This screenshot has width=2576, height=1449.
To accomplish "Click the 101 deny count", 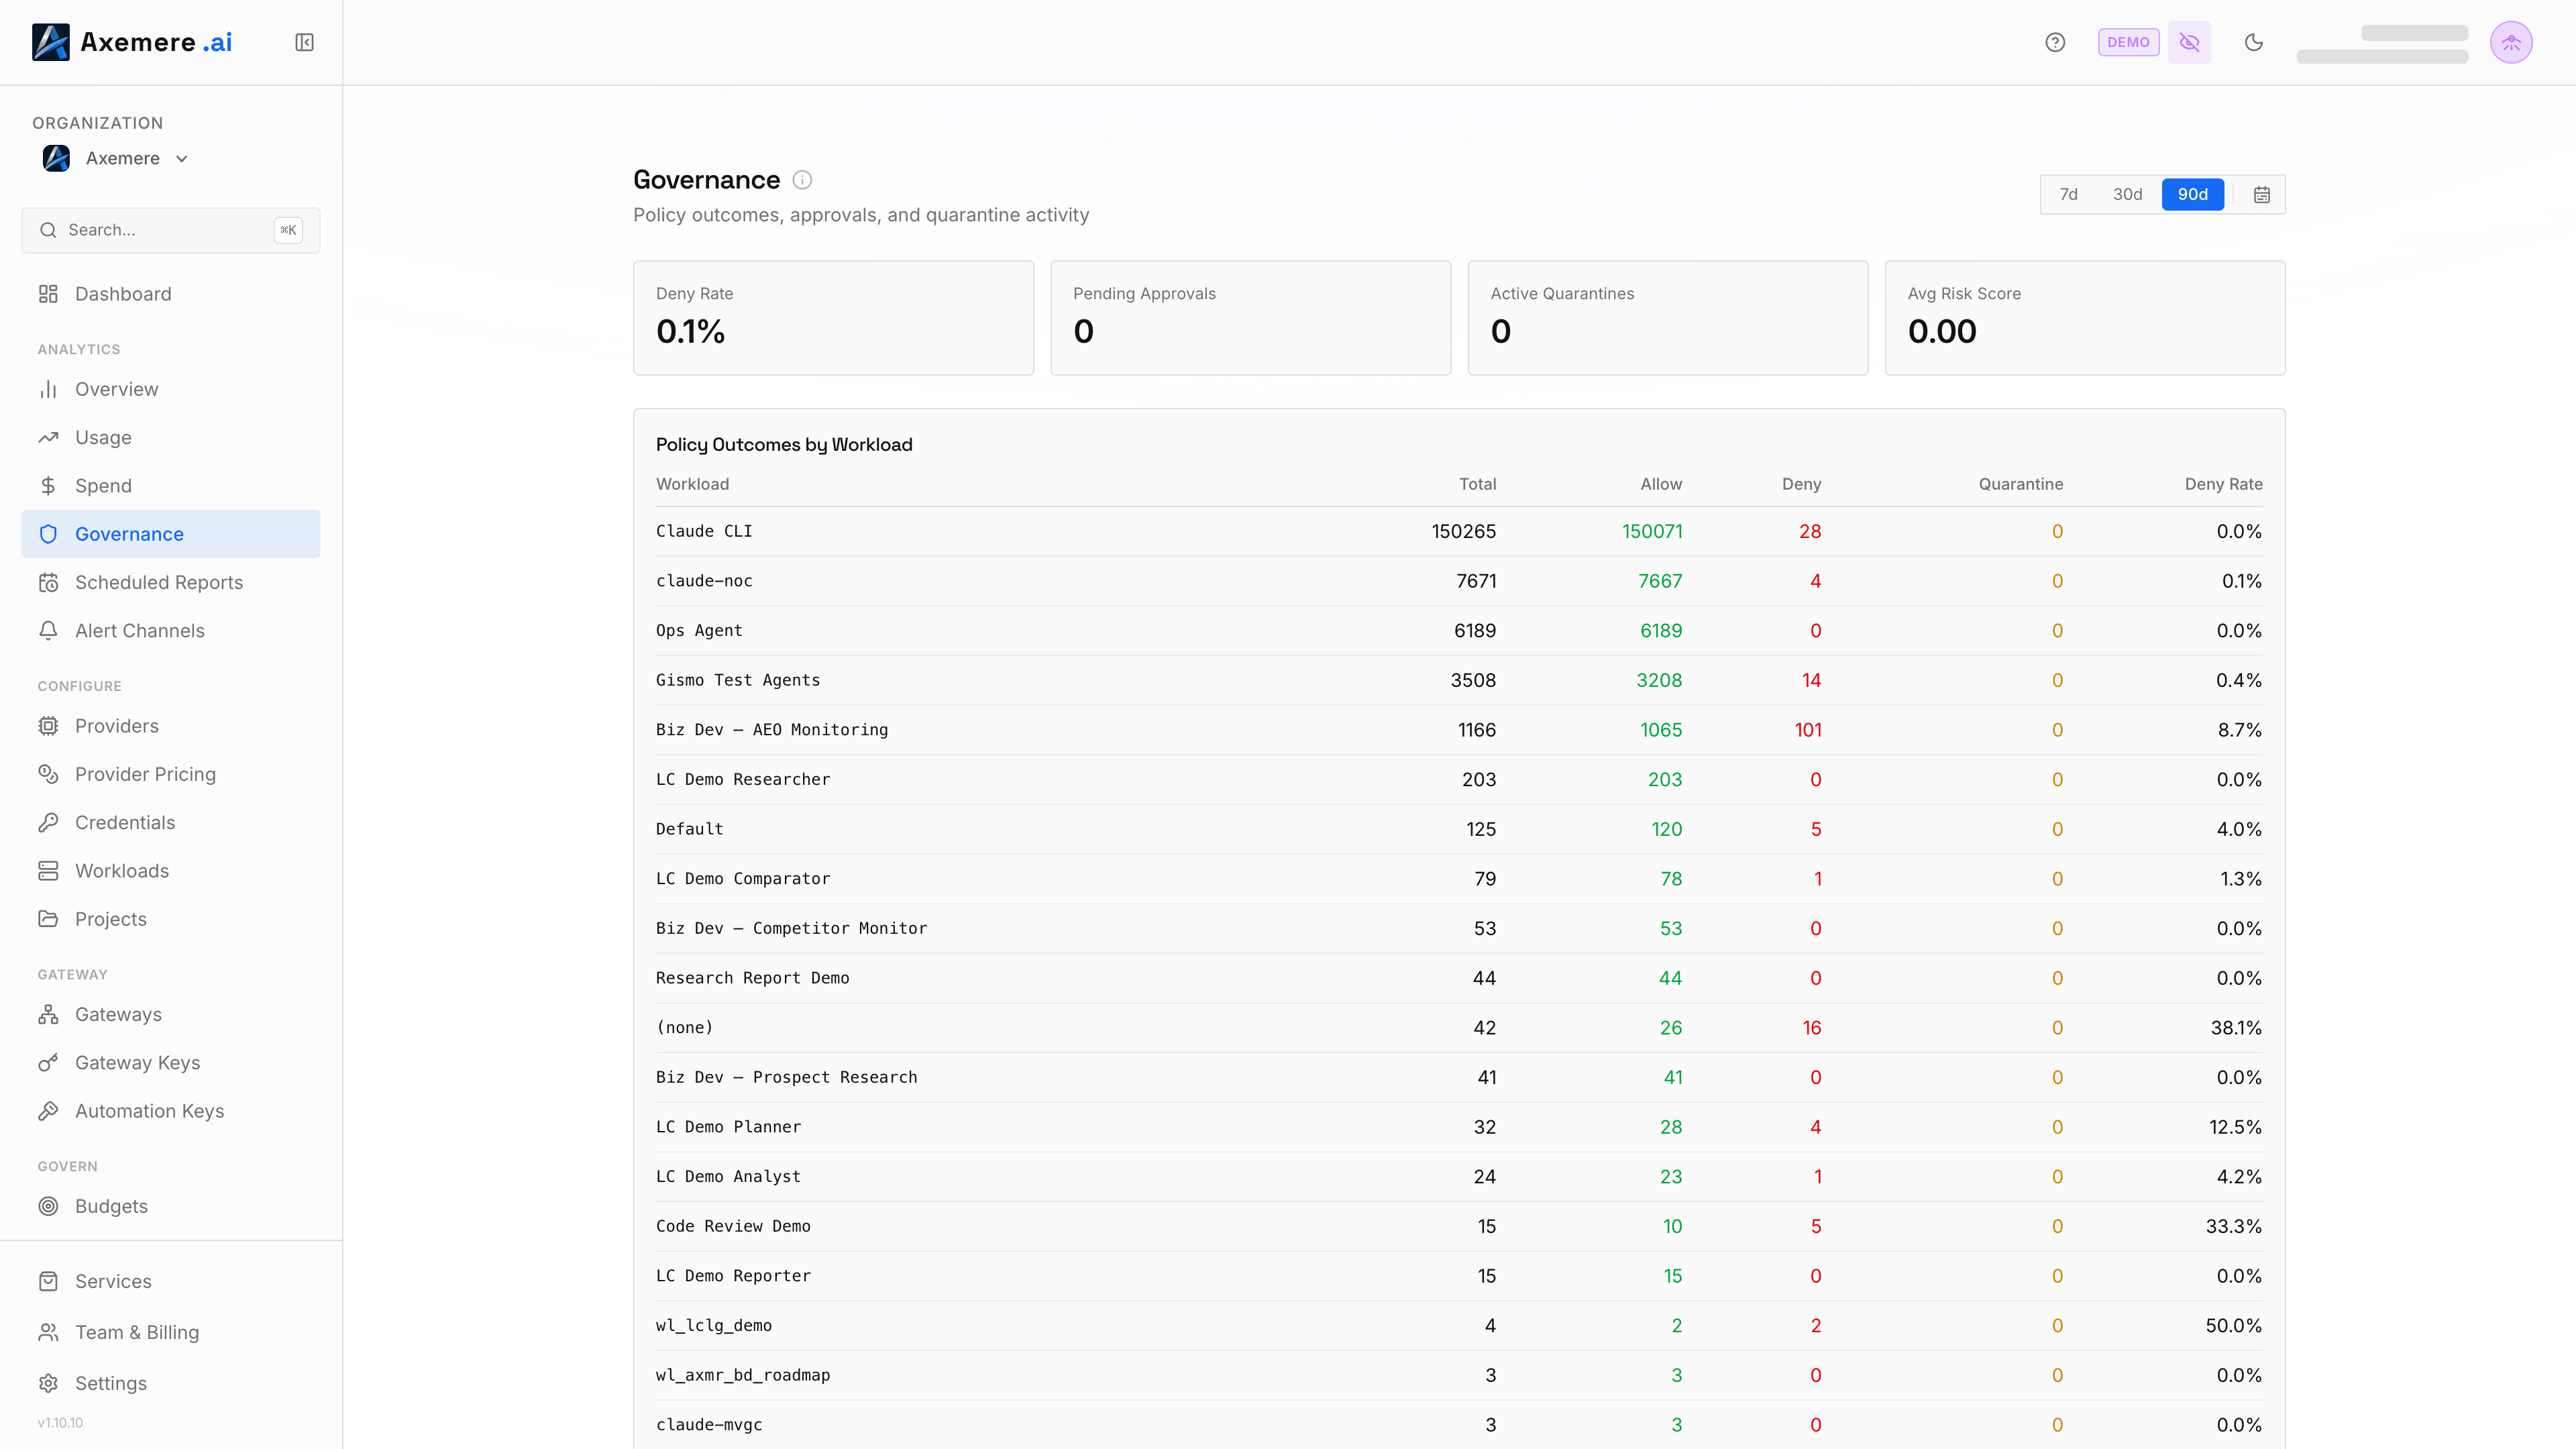I will (1808, 730).
